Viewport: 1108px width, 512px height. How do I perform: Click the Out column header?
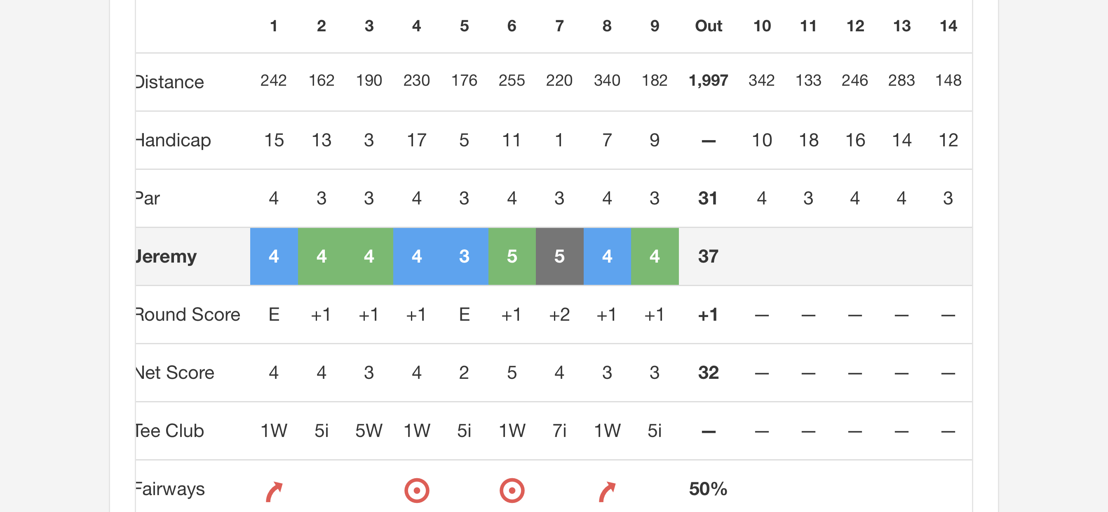point(709,26)
